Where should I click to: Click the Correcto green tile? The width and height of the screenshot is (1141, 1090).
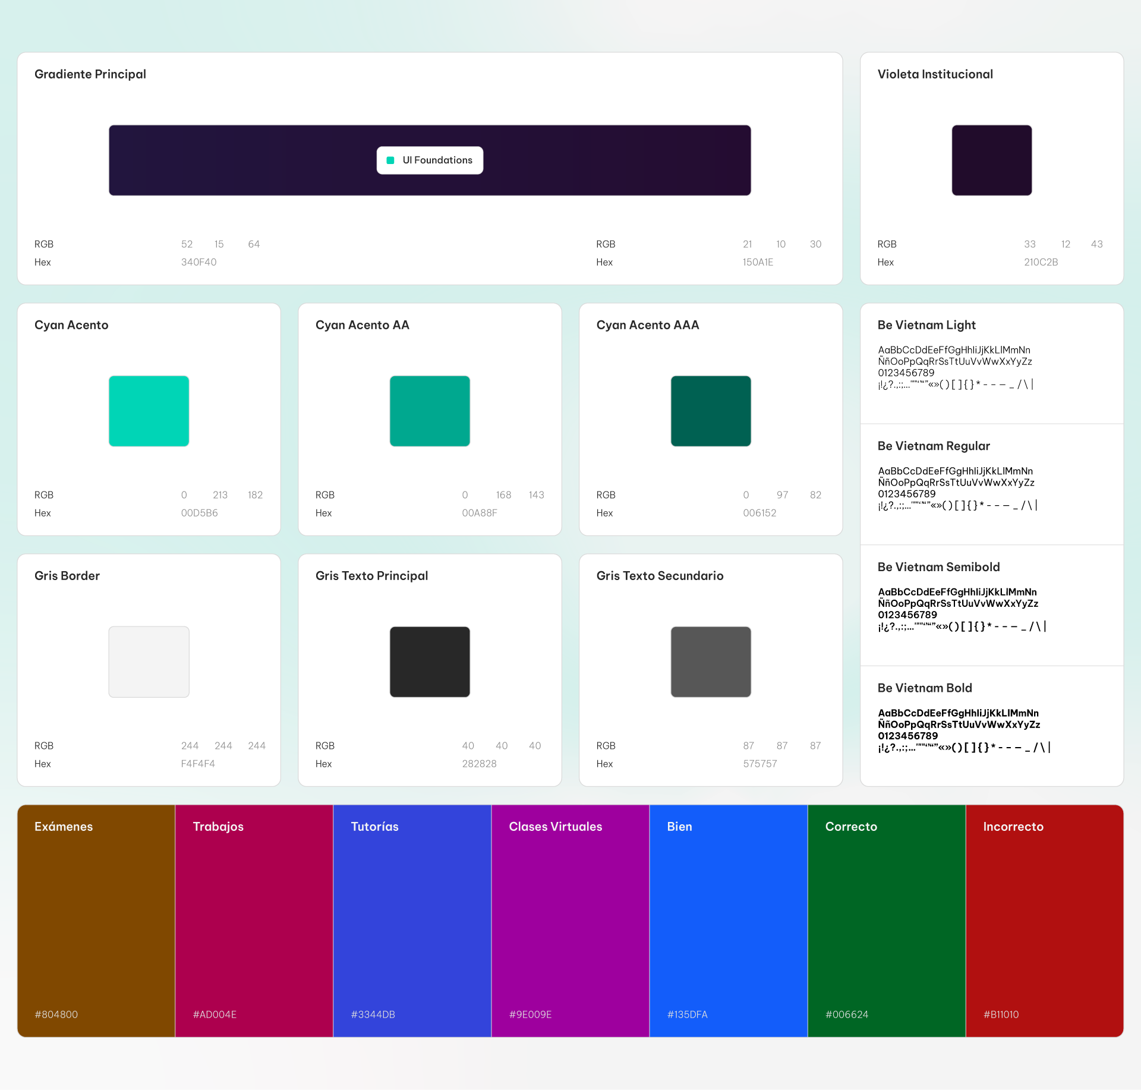(887, 921)
